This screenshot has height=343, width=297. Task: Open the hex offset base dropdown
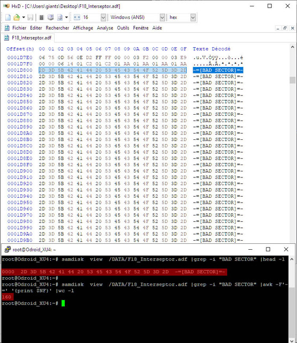point(193,18)
